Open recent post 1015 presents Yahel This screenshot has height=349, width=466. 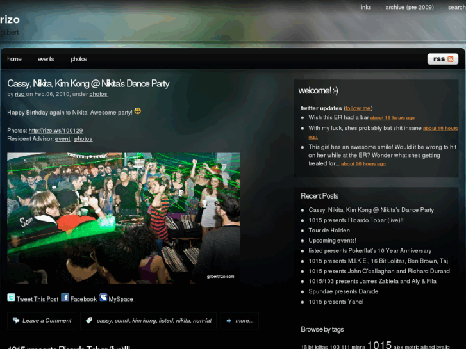(x=336, y=302)
